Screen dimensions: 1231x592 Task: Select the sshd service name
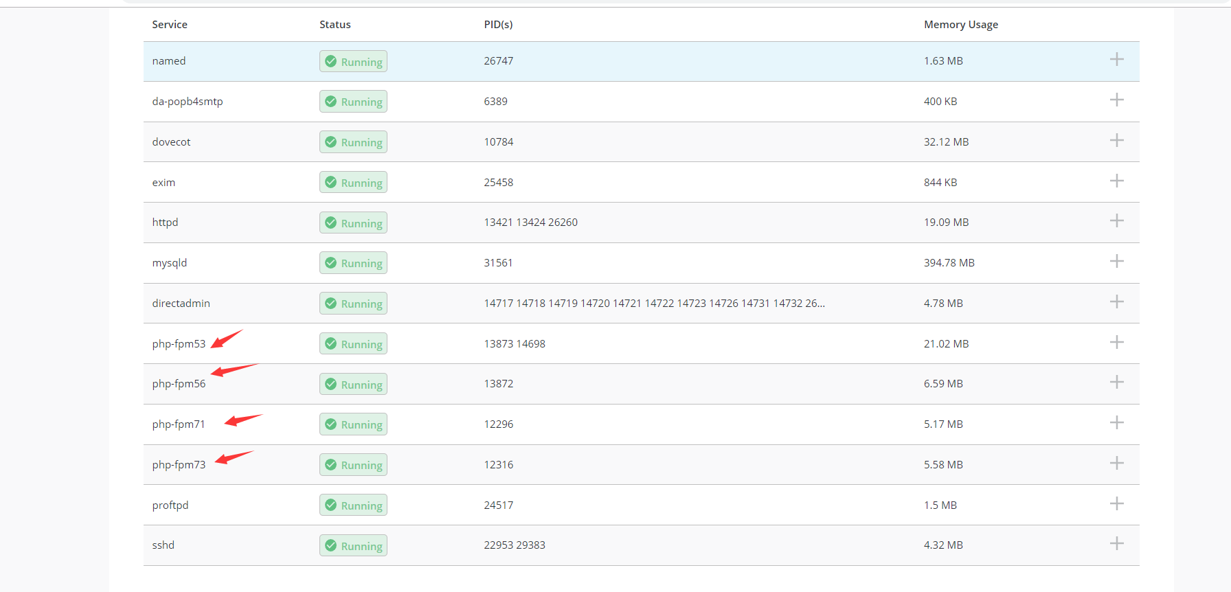click(163, 545)
